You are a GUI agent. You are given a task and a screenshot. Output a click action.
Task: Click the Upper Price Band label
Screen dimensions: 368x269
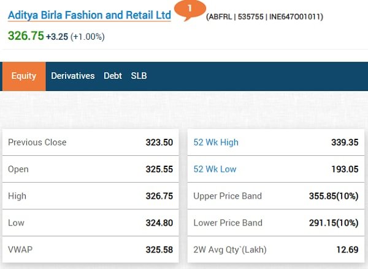click(228, 196)
